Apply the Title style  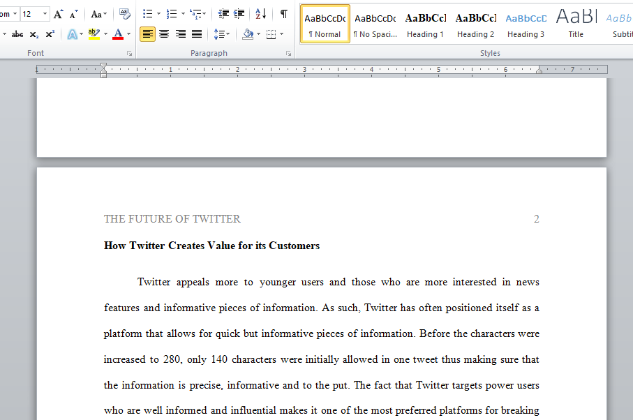pyautogui.click(x=576, y=24)
